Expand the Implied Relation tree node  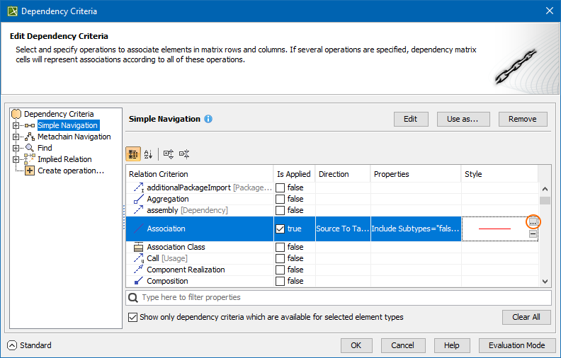point(16,159)
